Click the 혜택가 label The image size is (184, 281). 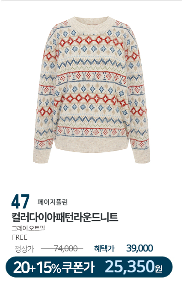[104, 249]
